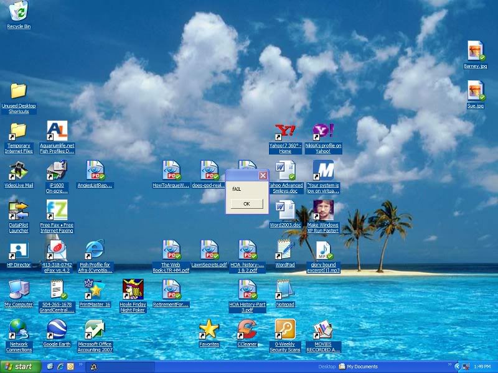Click the CCleaner desktop shortcut
This screenshot has height=373, width=498.
click(247, 329)
